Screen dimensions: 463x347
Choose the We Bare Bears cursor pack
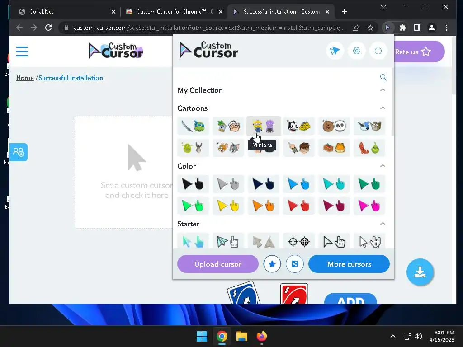tap(334, 127)
